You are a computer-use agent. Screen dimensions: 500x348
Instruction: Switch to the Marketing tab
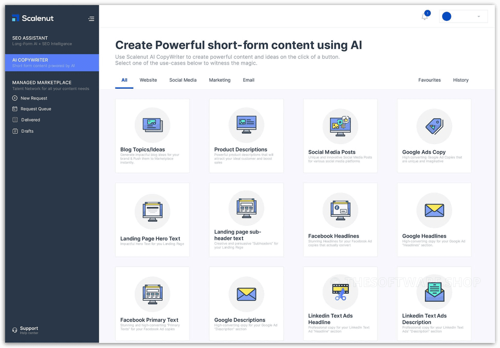(220, 80)
